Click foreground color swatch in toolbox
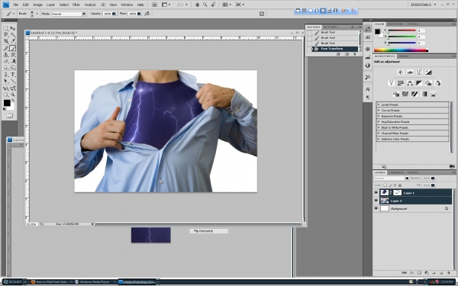The image size is (458, 286). click(7, 103)
